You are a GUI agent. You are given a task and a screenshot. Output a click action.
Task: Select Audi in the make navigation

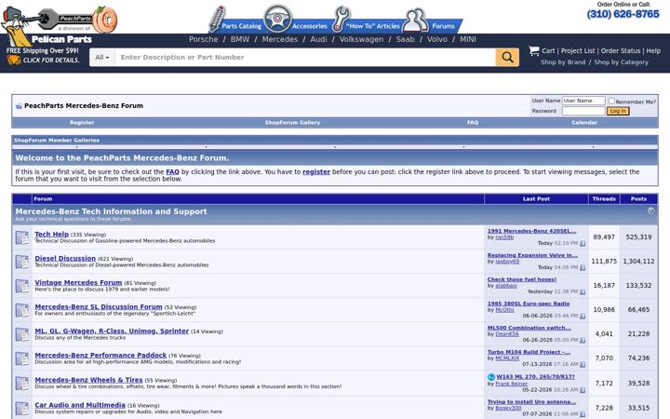(318, 39)
